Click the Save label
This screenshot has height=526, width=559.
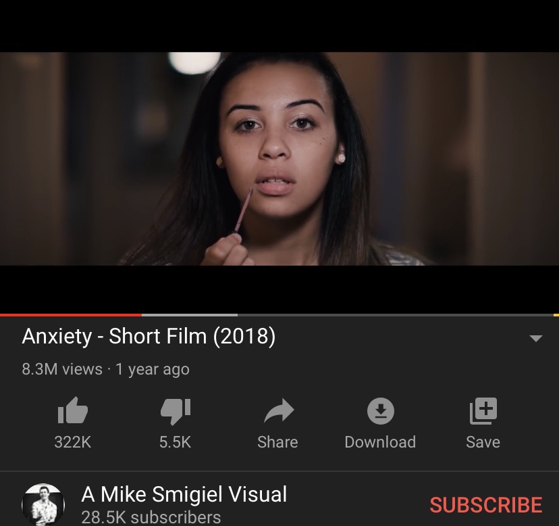point(483,442)
